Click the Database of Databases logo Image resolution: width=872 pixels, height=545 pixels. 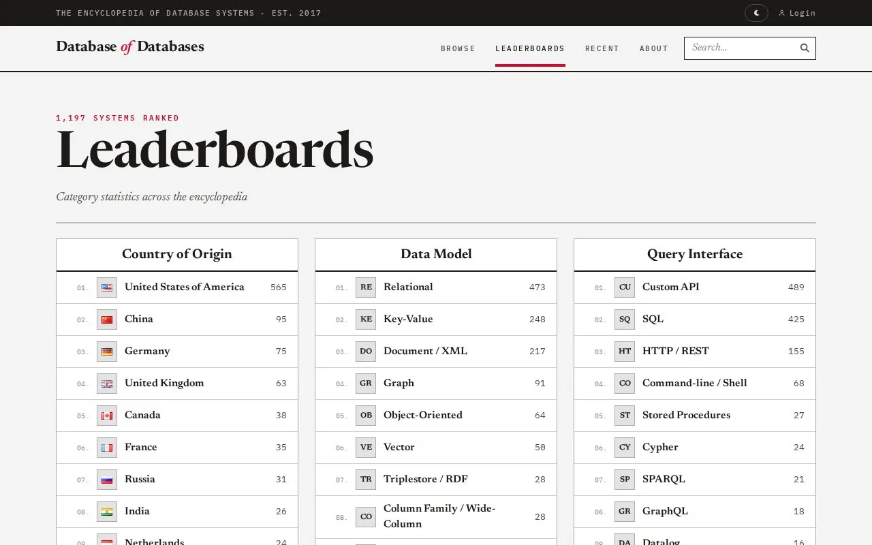point(130,47)
